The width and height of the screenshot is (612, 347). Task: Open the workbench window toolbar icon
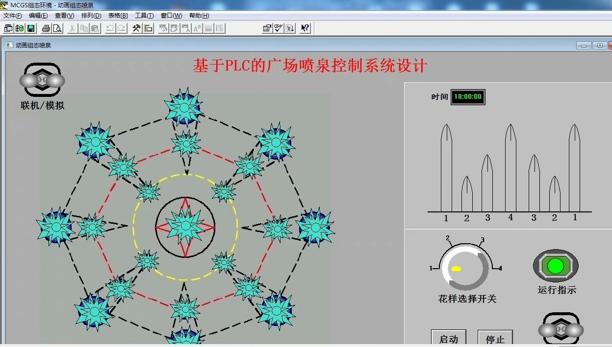click(8, 28)
